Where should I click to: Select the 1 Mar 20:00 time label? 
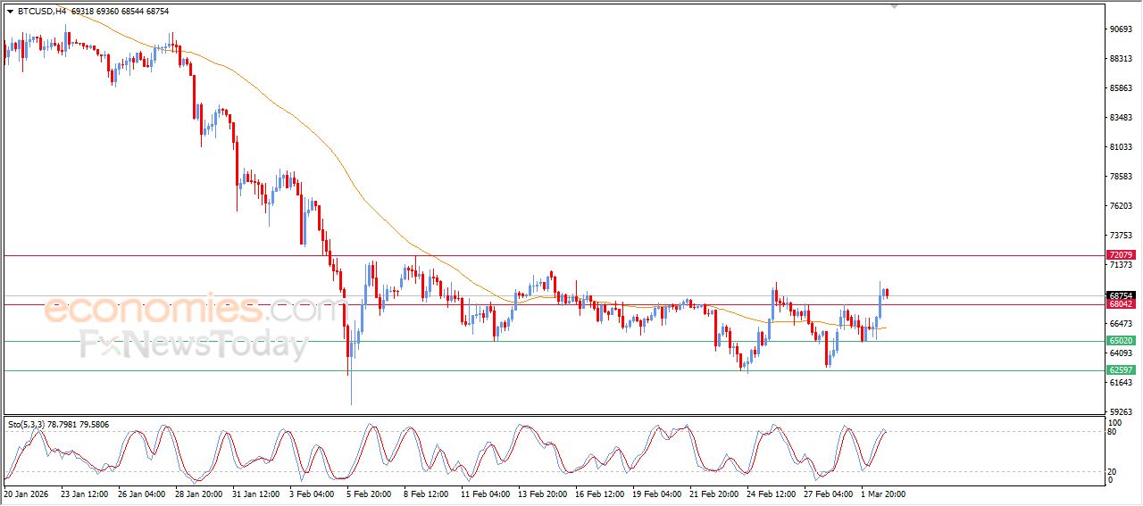pos(881,493)
